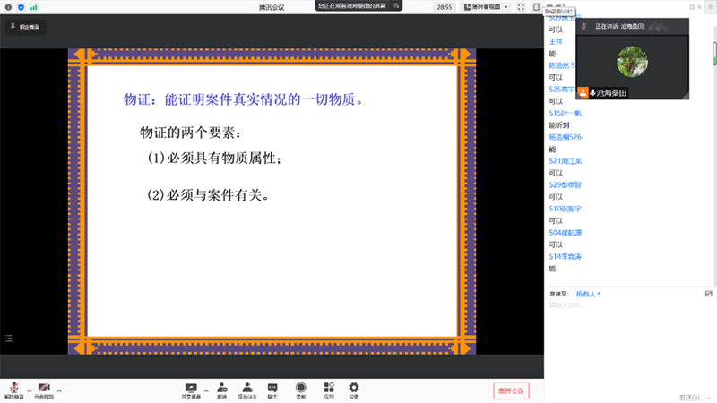
Task: Open 所有人 recipient selector in chat
Action: click(588, 293)
